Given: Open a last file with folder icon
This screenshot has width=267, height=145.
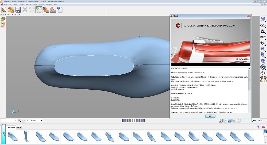Looking at the screenshot, I should [x=11, y=10].
